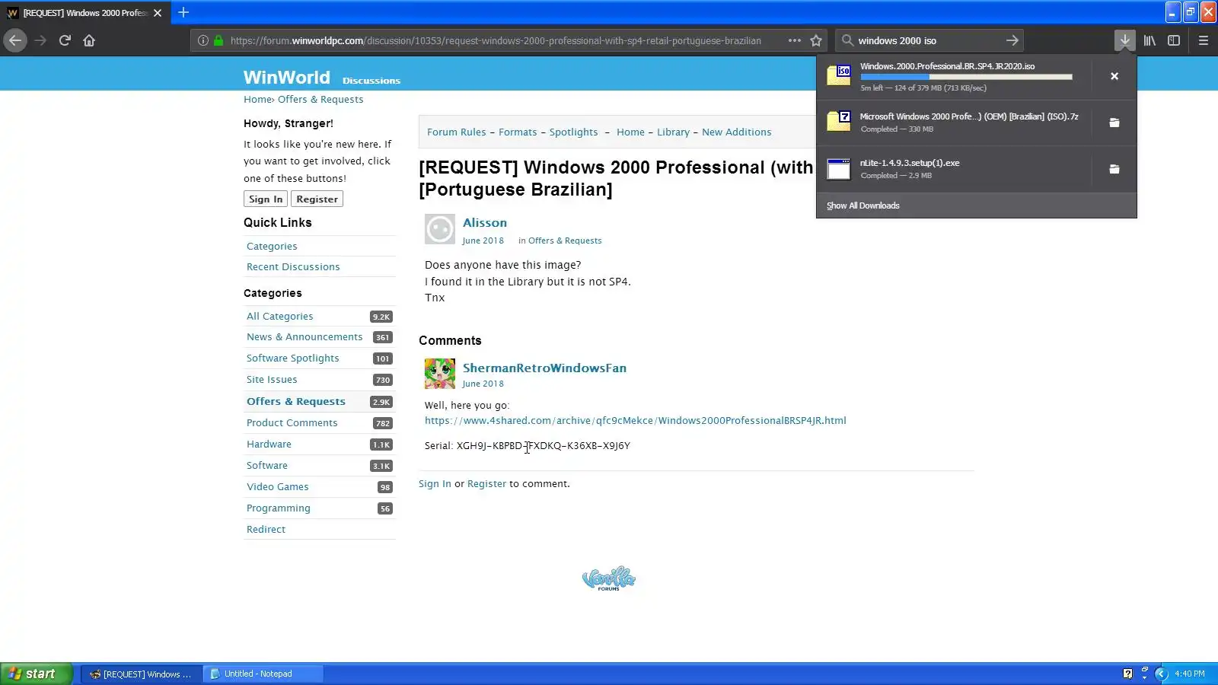The height and width of the screenshot is (685, 1218).
Task: Toggle the sidebar view icon
Action: [1174, 40]
